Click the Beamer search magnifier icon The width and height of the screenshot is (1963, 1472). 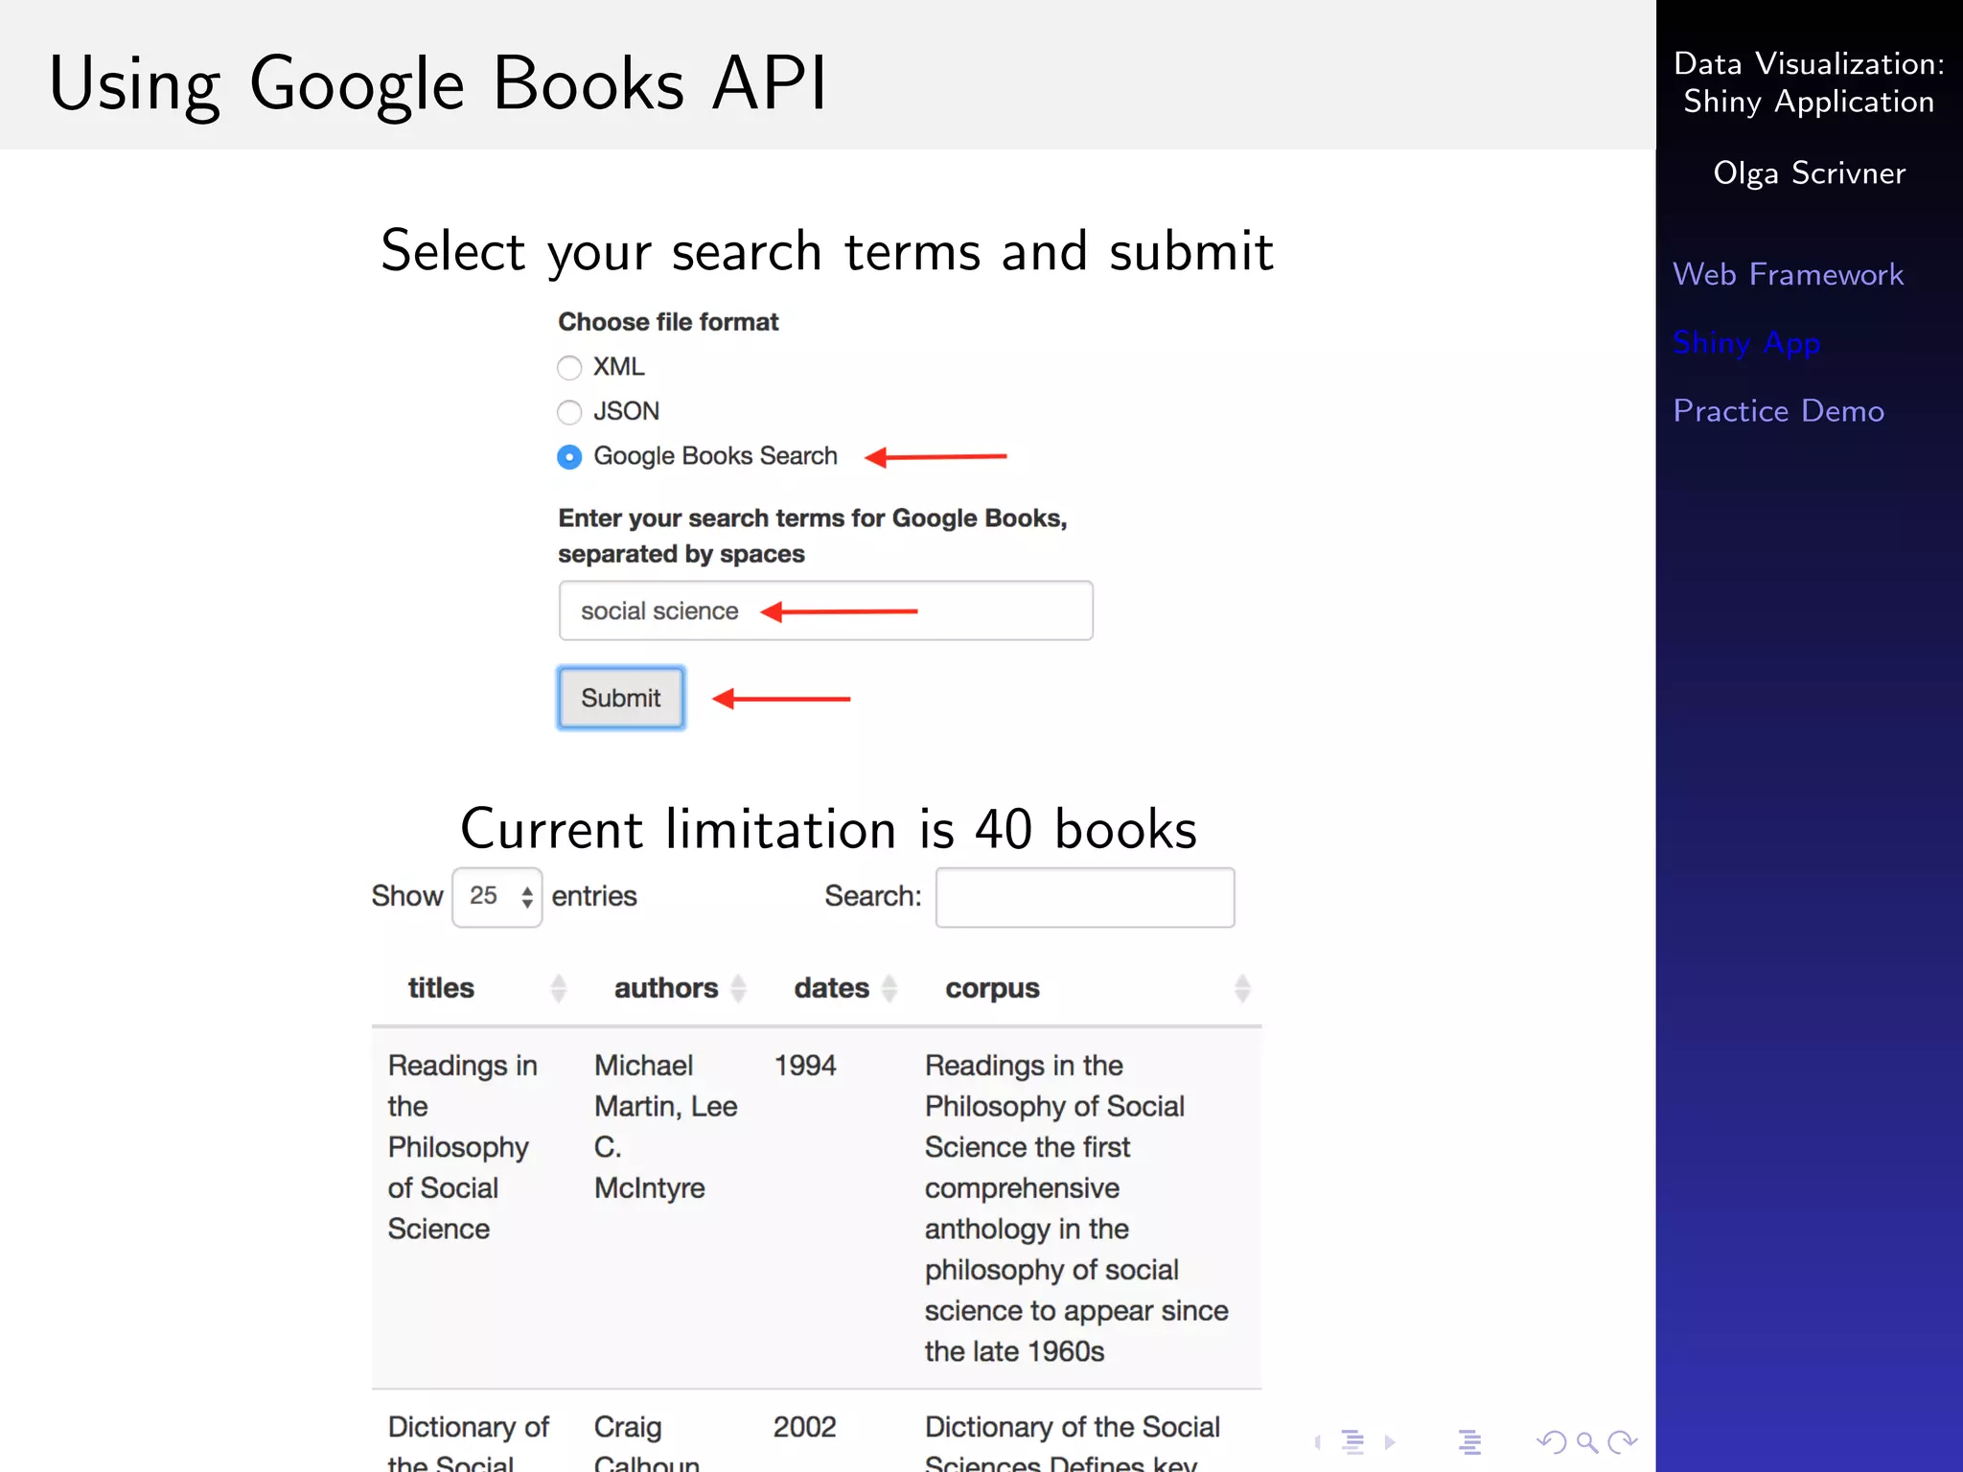click(1586, 1442)
